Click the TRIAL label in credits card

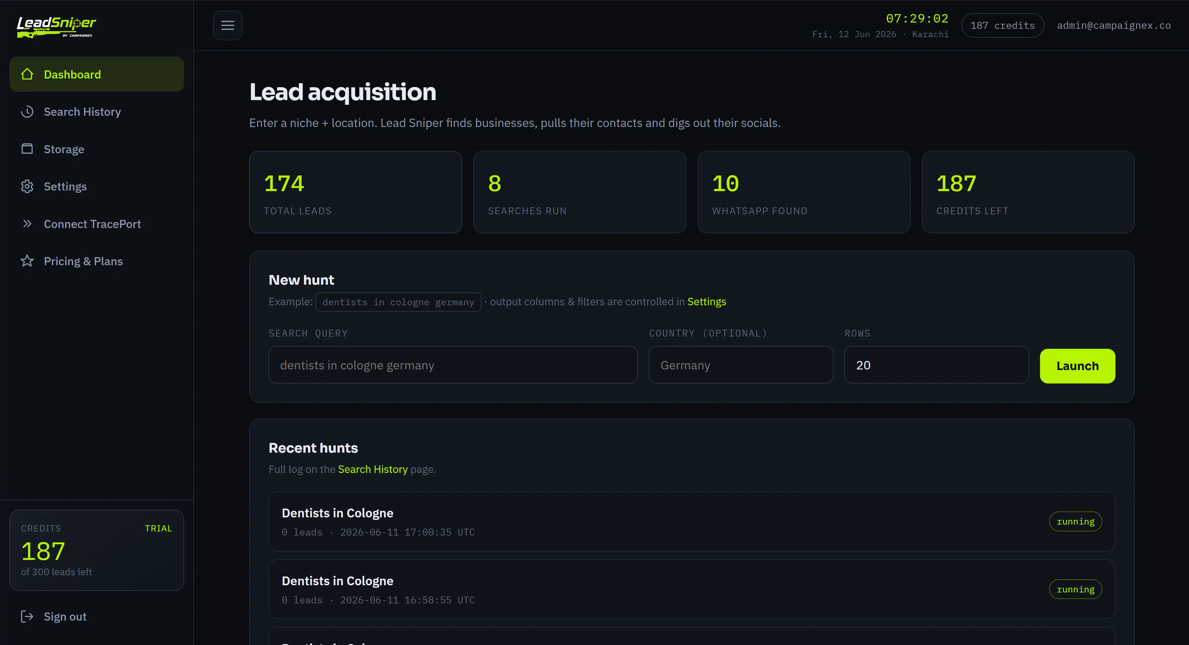[158, 528]
